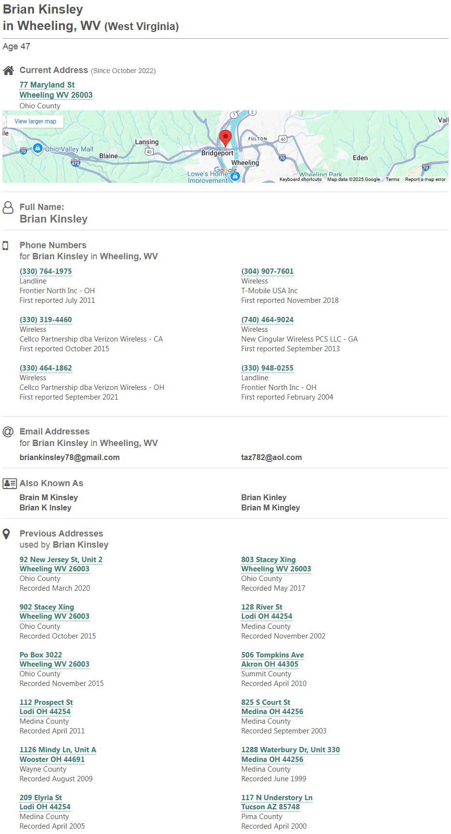Click the Lowe's Home Improvement map marker
This screenshot has height=834, width=451.
click(x=235, y=177)
